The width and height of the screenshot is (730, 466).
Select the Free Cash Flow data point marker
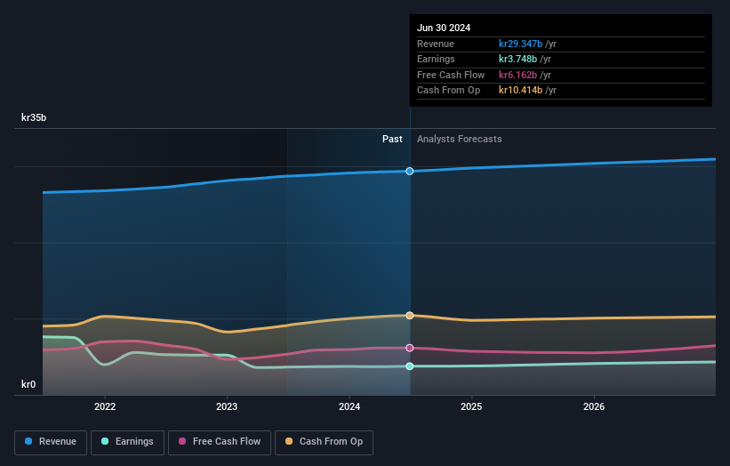pyautogui.click(x=410, y=349)
